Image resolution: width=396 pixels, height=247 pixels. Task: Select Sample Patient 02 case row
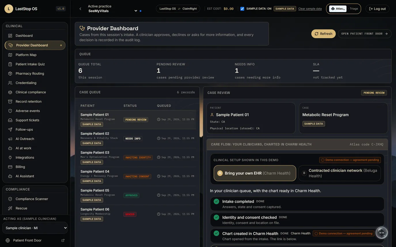[x=137, y=138]
